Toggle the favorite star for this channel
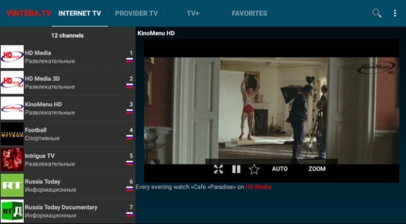The image size is (406, 224). tap(254, 169)
